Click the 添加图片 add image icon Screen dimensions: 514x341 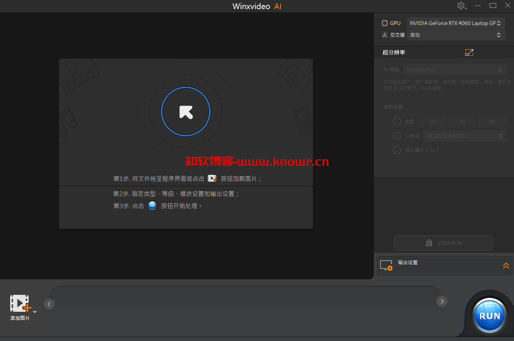pos(20,304)
